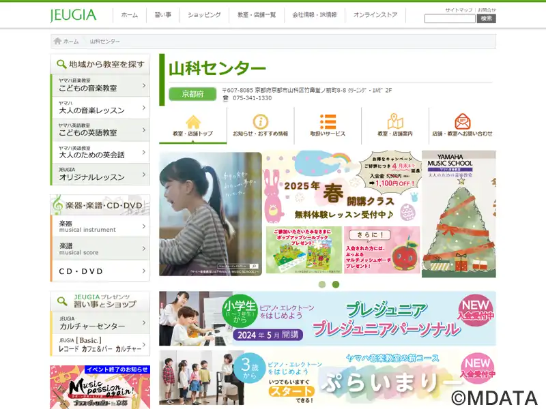546x409 pixels.
Task: Click the 地域から教室を探す heading
Action: [106, 64]
